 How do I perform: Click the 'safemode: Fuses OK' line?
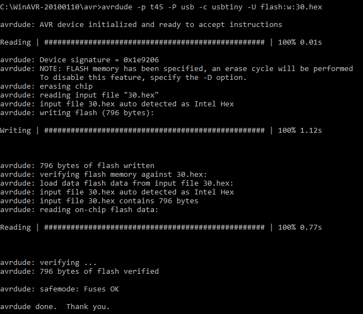pyautogui.click(x=60, y=289)
